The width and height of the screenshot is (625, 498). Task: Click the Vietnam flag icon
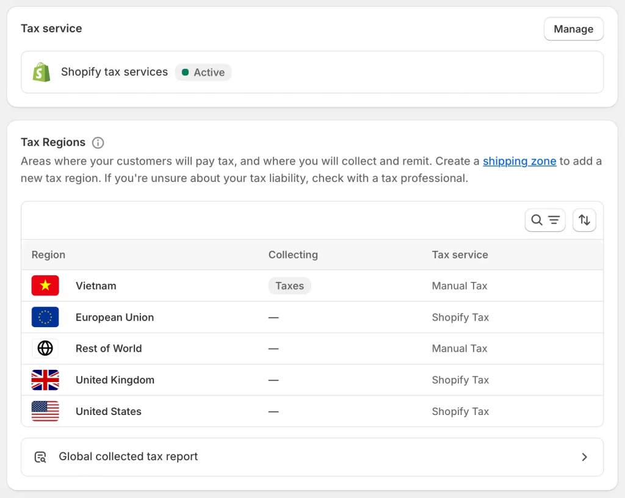tap(45, 286)
